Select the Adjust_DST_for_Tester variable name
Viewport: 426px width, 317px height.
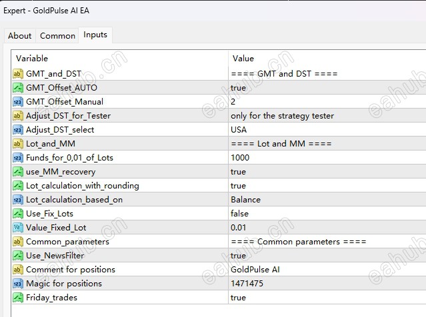coord(68,116)
